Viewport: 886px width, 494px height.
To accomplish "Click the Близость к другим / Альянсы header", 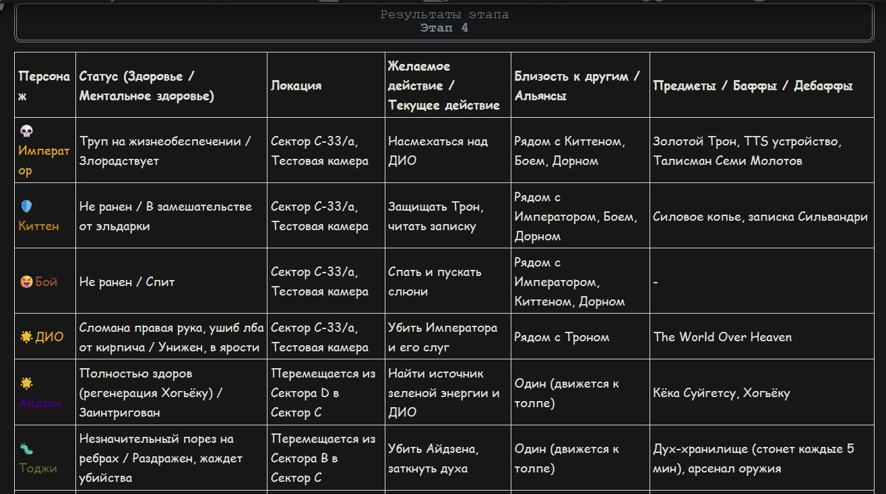I will pyautogui.click(x=577, y=85).
